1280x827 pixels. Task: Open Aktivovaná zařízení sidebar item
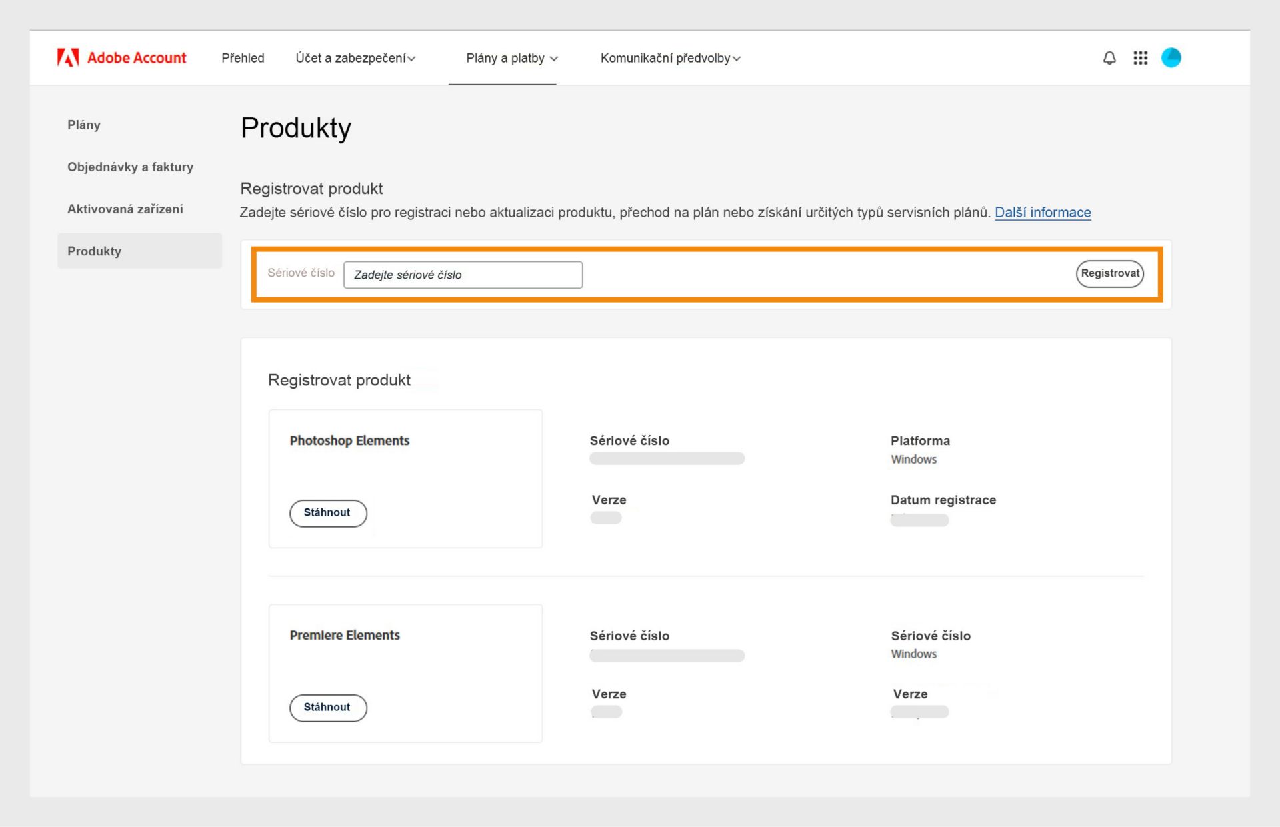click(x=125, y=209)
